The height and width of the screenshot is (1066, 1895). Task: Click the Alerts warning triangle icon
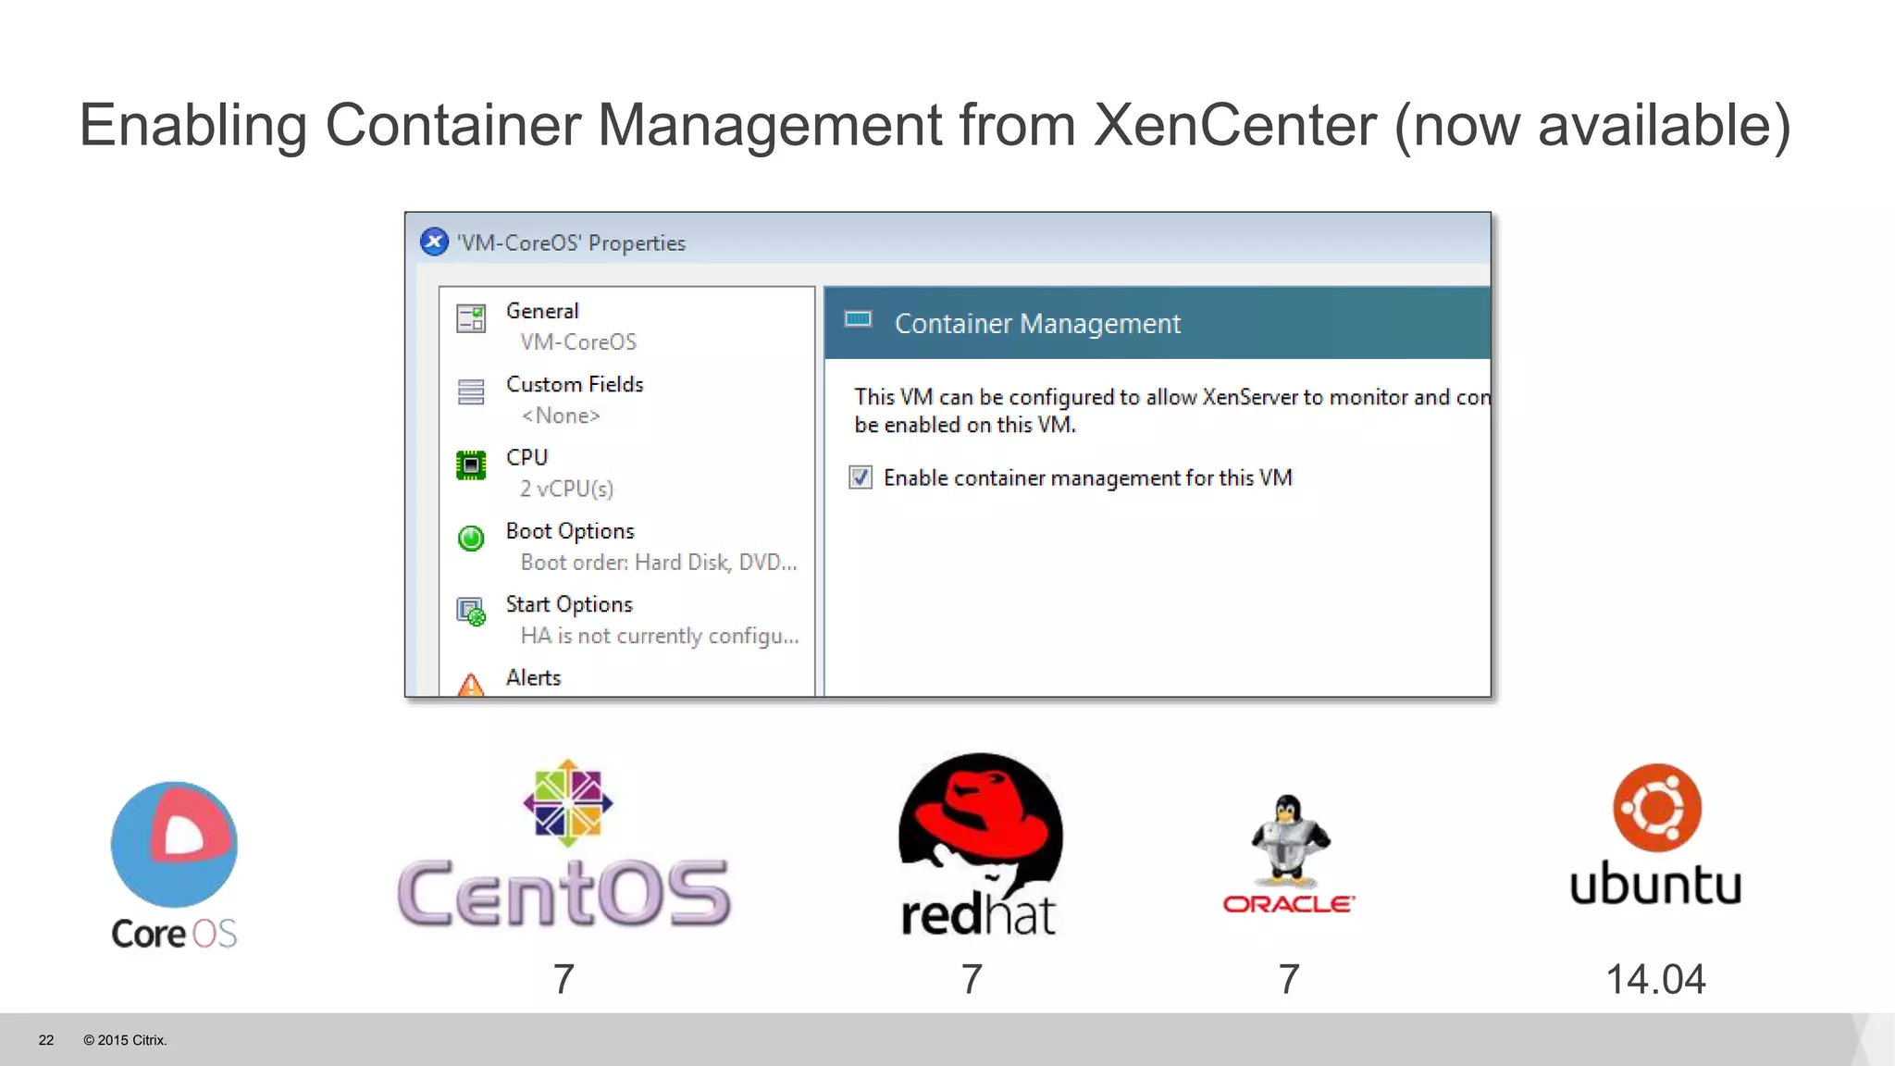[x=471, y=684]
